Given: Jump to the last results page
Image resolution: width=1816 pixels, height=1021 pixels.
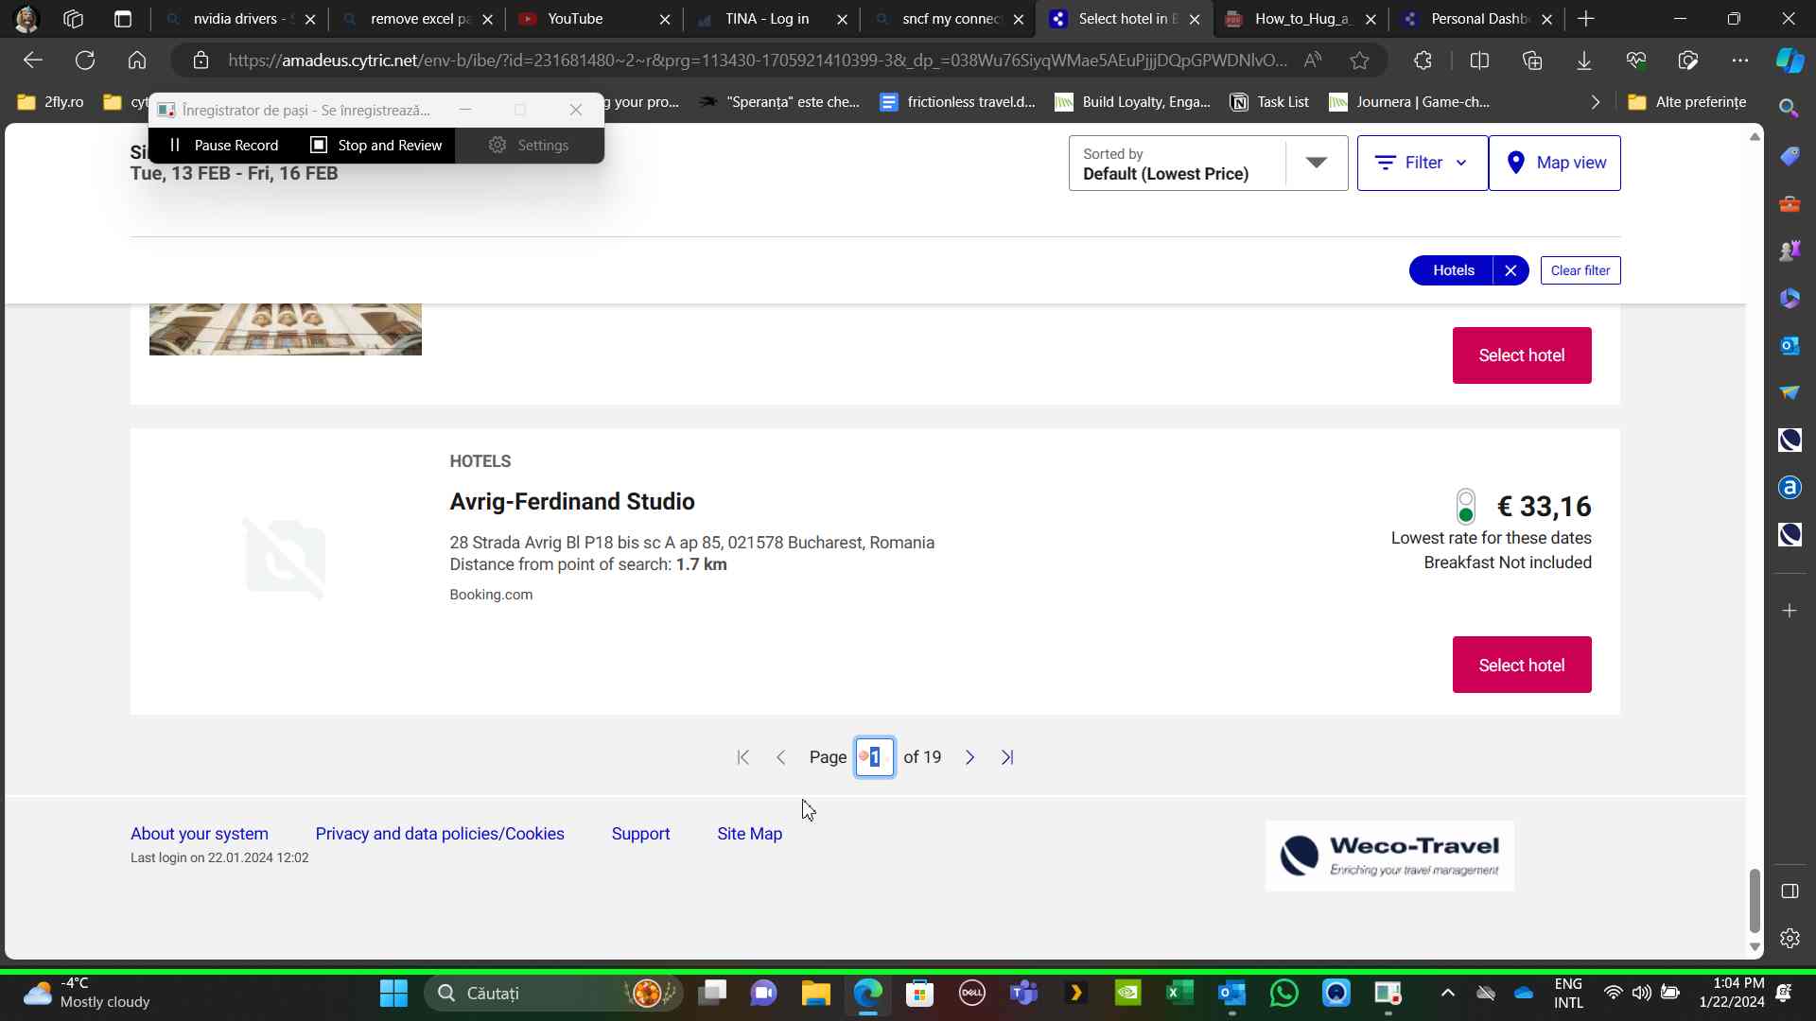Looking at the screenshot, I should click(x=1007, y=757).
